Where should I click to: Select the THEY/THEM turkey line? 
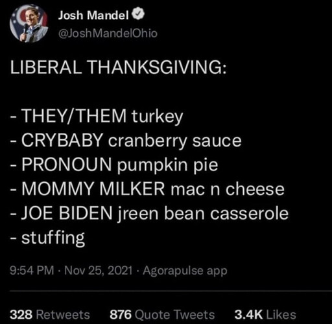[97, 117]
